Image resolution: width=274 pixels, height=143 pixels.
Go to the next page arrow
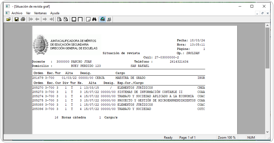[x=45, y=19]
